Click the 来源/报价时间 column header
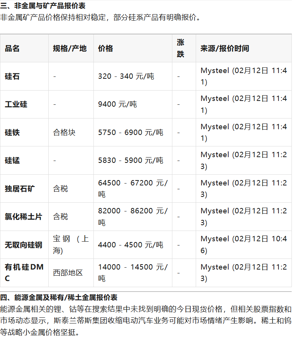293x338 pixels. tap(225, 49)
